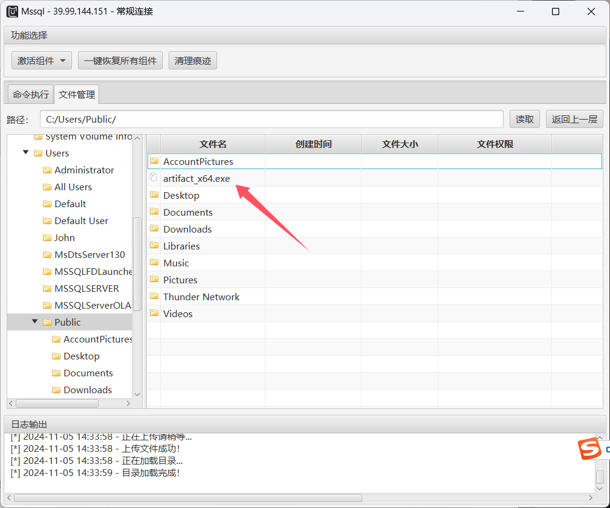Click the app icon in the title bar
The image size is (610, 508).
12,11
